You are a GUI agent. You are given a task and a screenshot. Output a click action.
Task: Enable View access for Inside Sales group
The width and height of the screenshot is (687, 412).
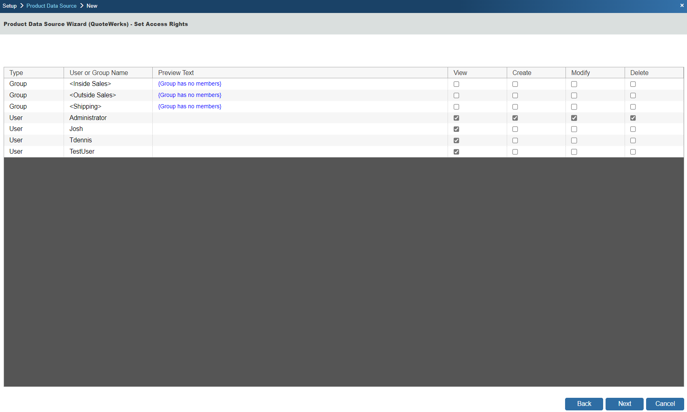point(457,84)
